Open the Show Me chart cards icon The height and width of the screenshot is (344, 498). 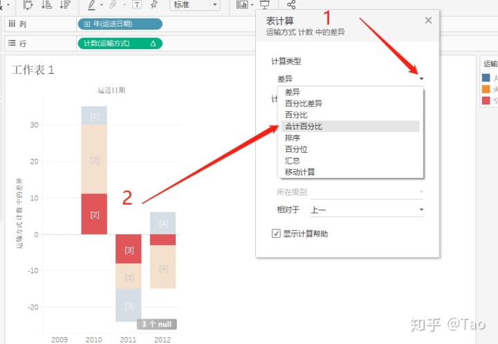[242, 4]
